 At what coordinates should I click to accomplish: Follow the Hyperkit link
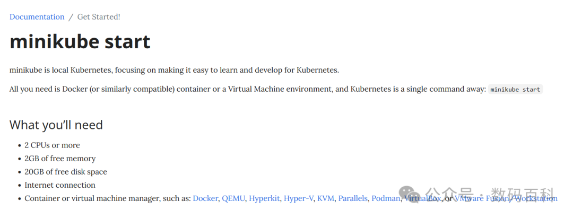[x=264, y=199]
